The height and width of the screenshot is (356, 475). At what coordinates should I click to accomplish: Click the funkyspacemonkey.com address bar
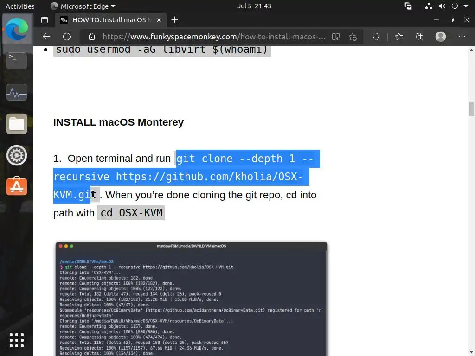click(x=214, y=37)
